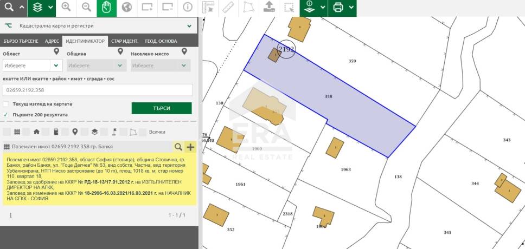Toggle 'Текущ изглед на картата' checkbox

[5, 104]
